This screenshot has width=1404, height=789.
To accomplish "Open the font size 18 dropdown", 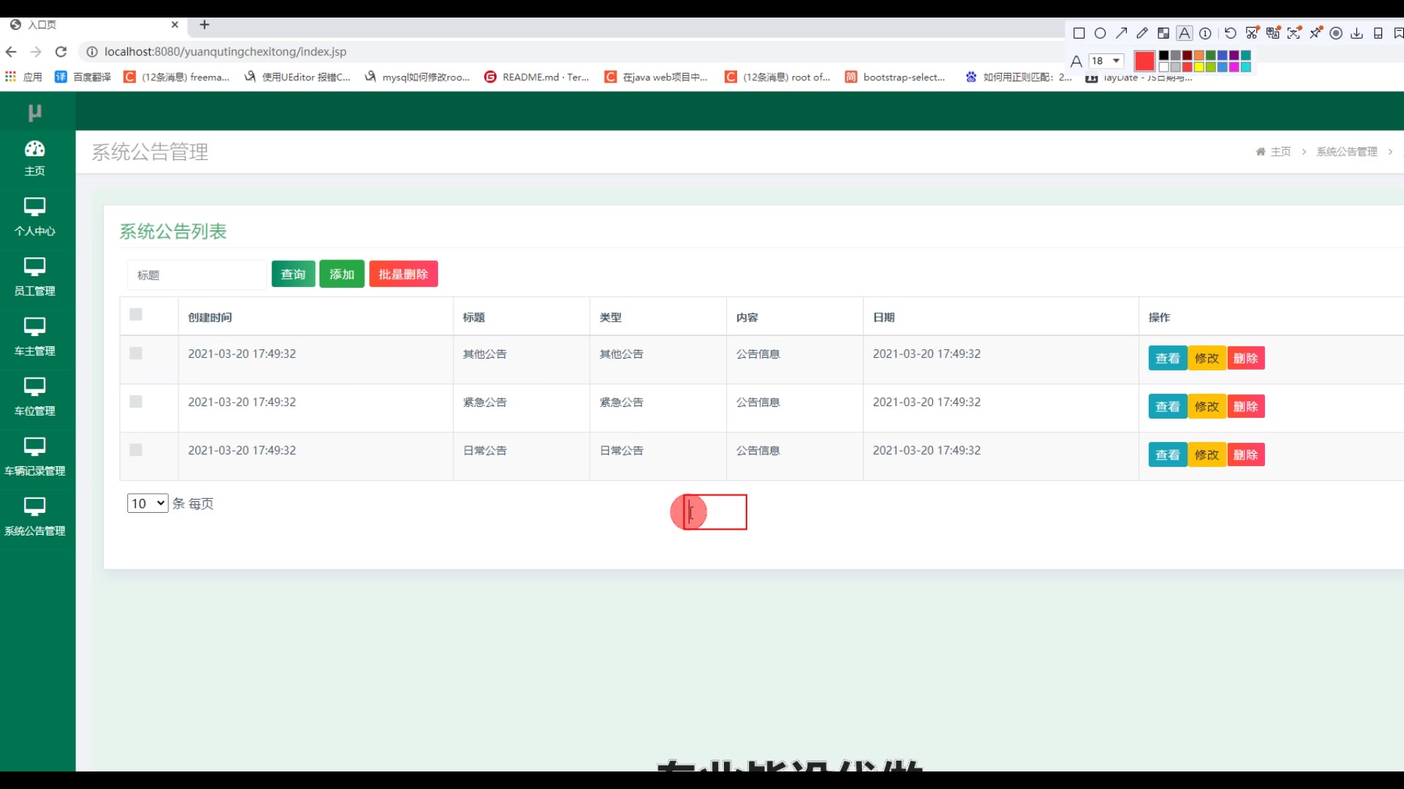I will coord(1106,61).
